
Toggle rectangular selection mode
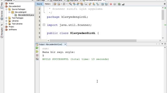point(85,4)
